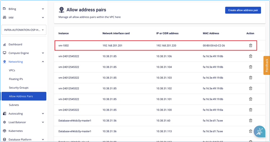The width and height of the screenshot is (270, 142).
Task: Expand the IAM menu chevron
Action: [43, 17]
